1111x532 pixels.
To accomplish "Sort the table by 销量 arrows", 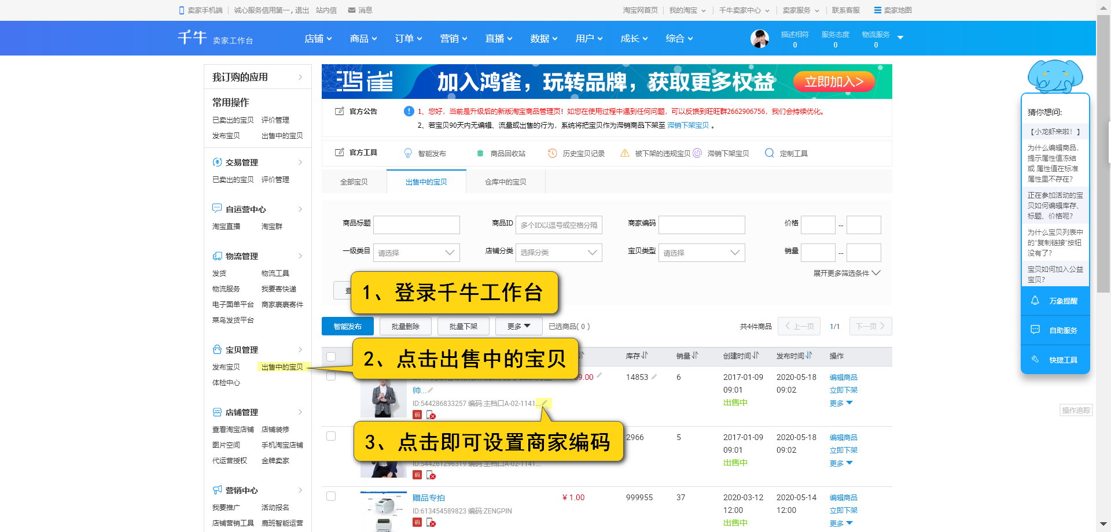I will click(696, 356).
